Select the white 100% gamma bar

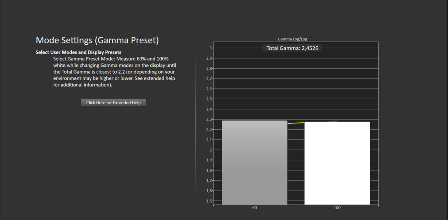[x=337, y=163]
